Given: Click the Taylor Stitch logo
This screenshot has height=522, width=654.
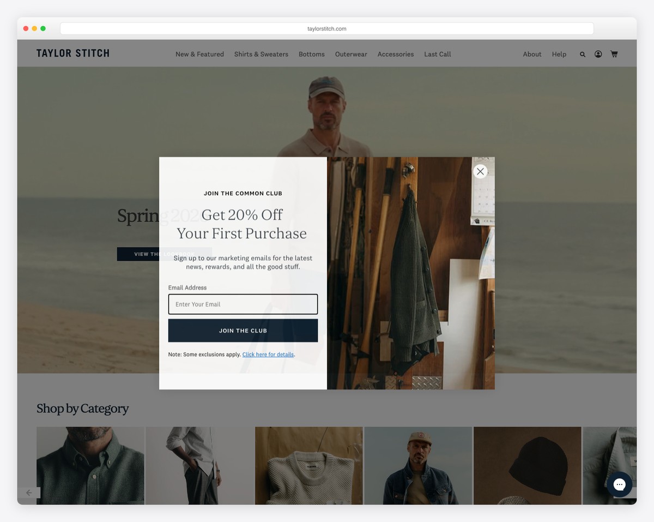Looking at the screenshot, I should (73, 53).
